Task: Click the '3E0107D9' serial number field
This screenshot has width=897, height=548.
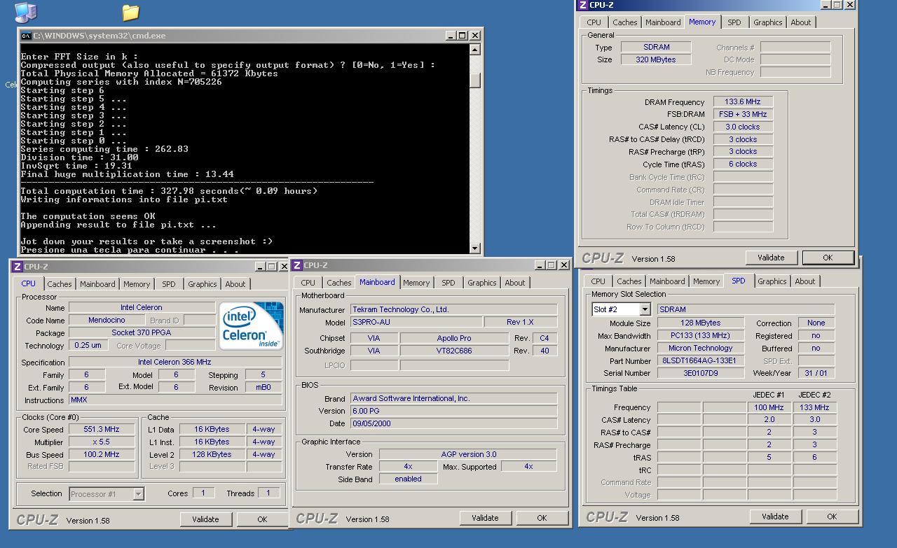Action: 700,374
